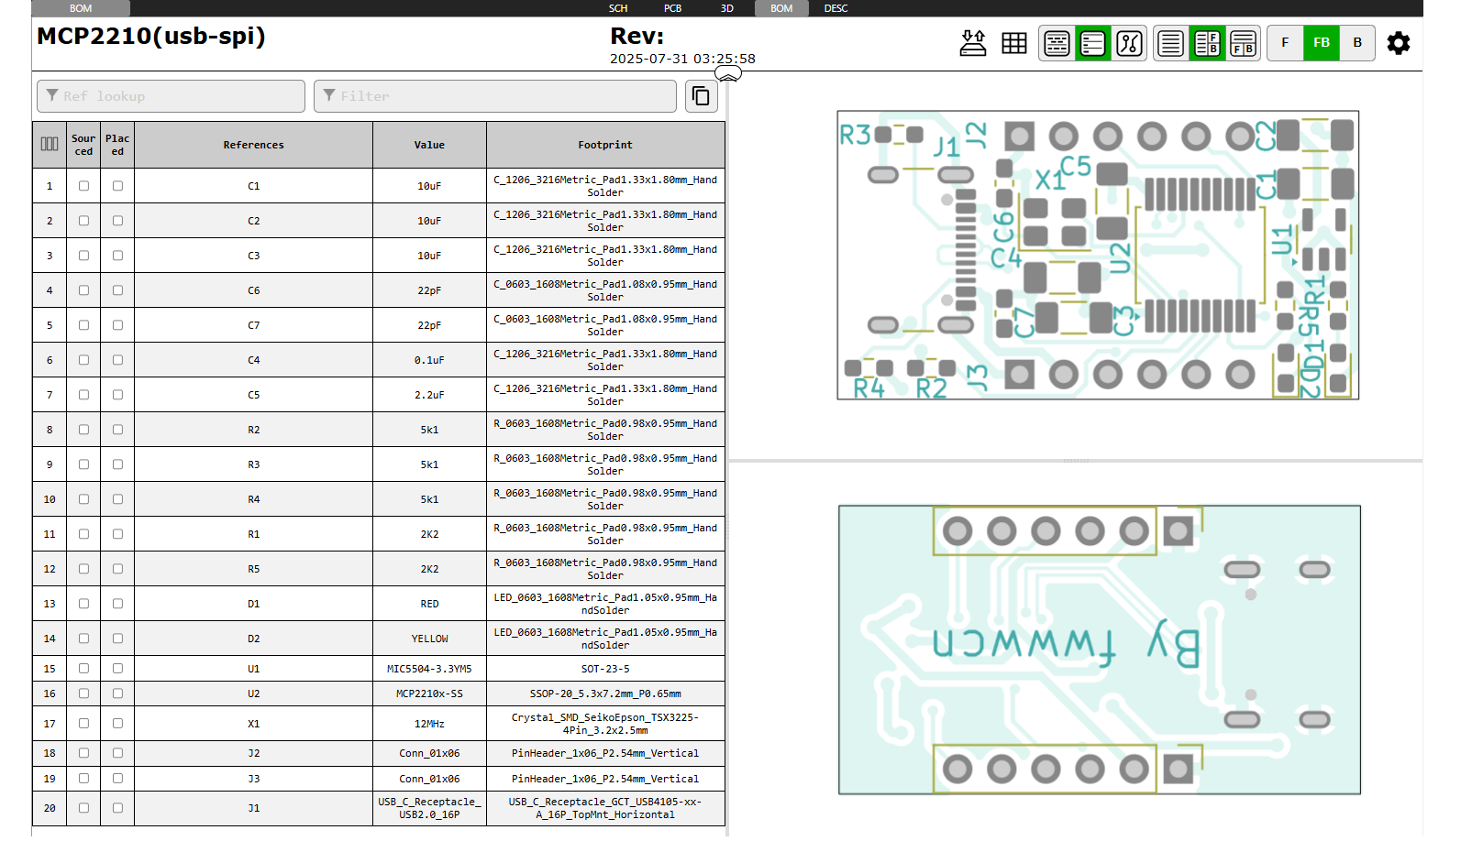Mark C3 as Sourced
This screenshot has width=1461, height=852.
pos(83,256)
